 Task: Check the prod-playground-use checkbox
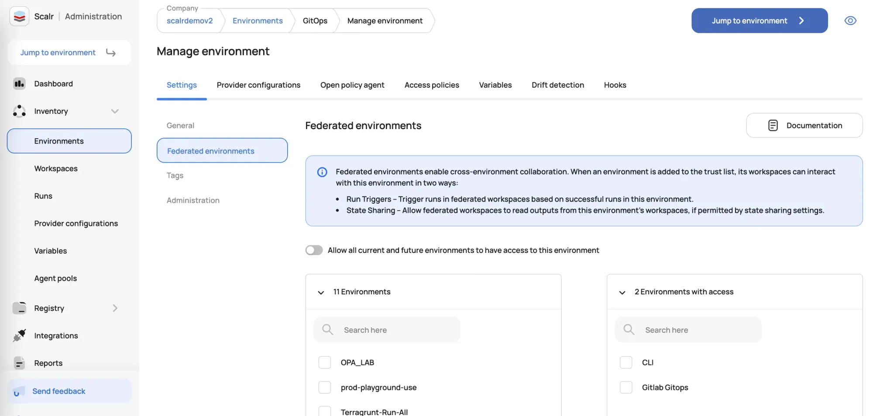point(325,387)
